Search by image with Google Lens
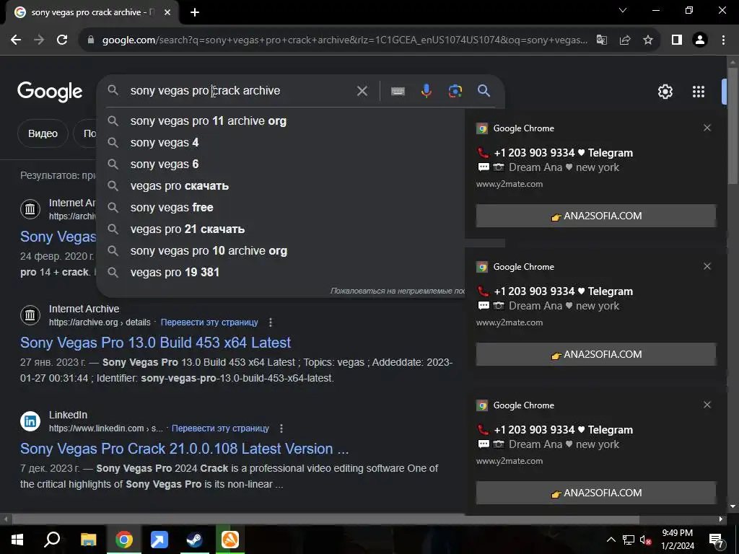This screenshot has height=554, width=739. [455, 91]
